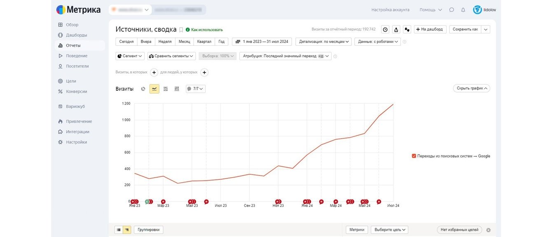This screenshot has width=552, height=237.
Task: Open Выберите цель dropdown
Action: (x=390, y=230)
